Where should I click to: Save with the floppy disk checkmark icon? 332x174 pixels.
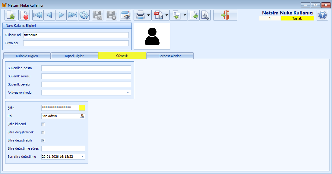[98, 15]
